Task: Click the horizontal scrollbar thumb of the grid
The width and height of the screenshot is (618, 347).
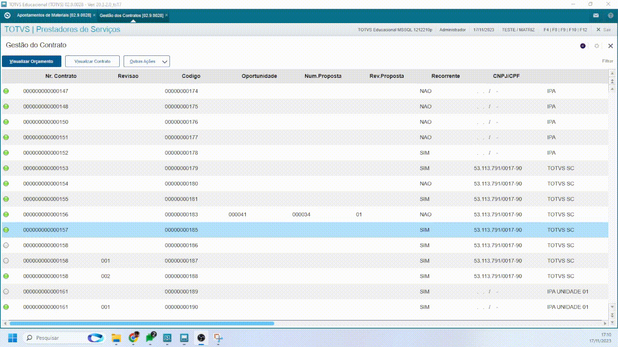Action: (x=141, y=323)
